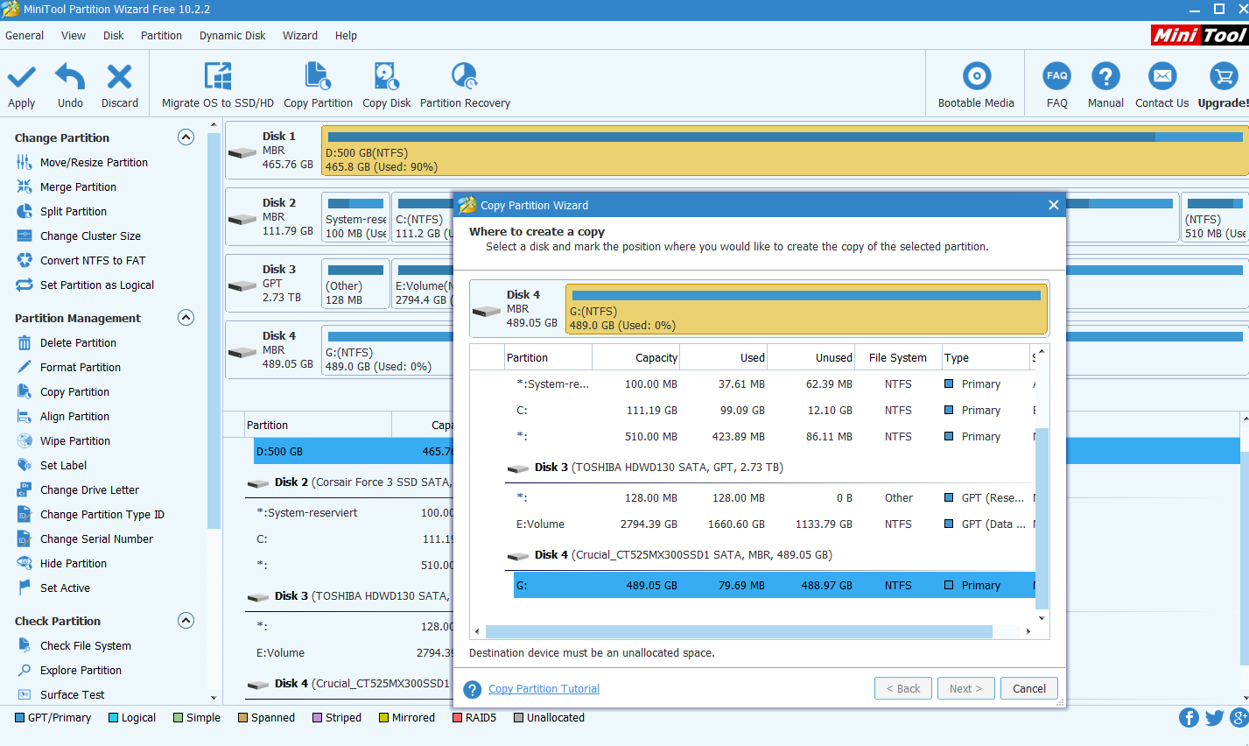
Task: Open the Partition menu
Action: (161, 36)
